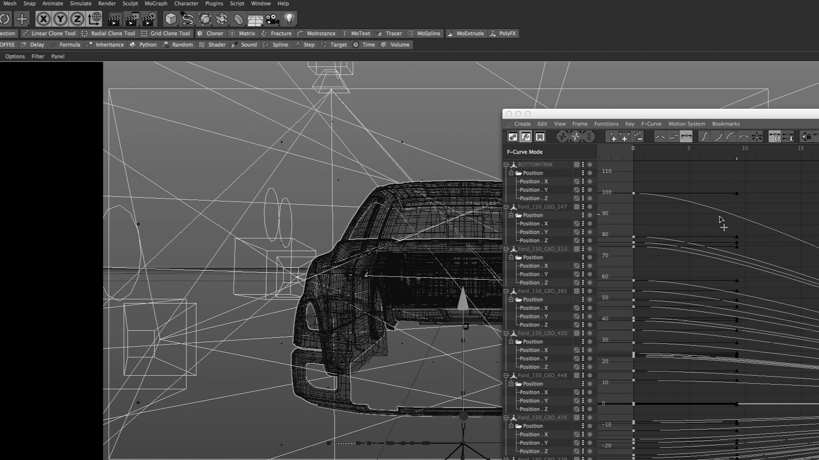The image size is (819, 460).
Task: Select the Move tool icon
Action: (x=22, y=19)
